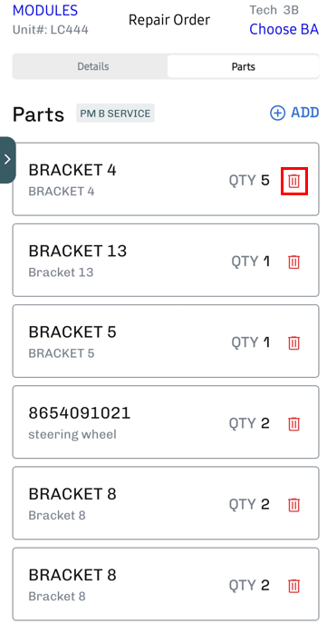327x624 pixels.
Task: Delete the BRACKET 4 part
Action: coord(294,181)
